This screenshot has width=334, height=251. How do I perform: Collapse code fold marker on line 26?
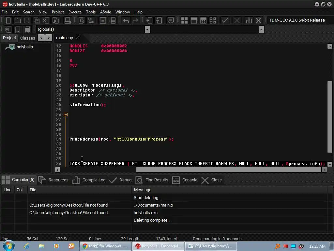click(66, 115)
